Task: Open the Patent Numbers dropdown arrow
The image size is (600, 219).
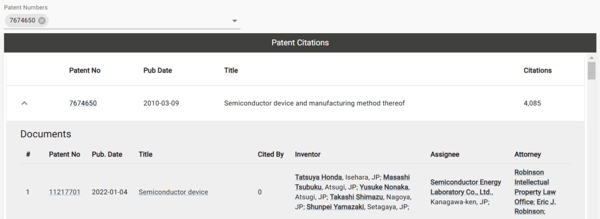Action: click(x=235, y=21)
